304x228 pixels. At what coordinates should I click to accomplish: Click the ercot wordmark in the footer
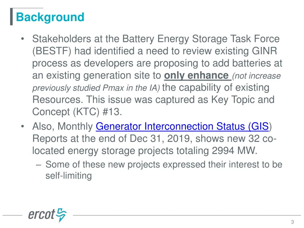[42, 214]
